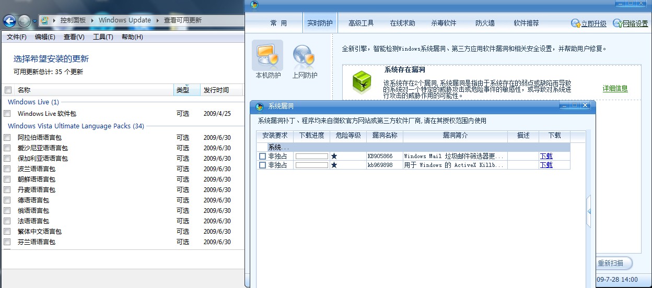
Task: Open the 编辑(E) menu
Action: point(45,37)
